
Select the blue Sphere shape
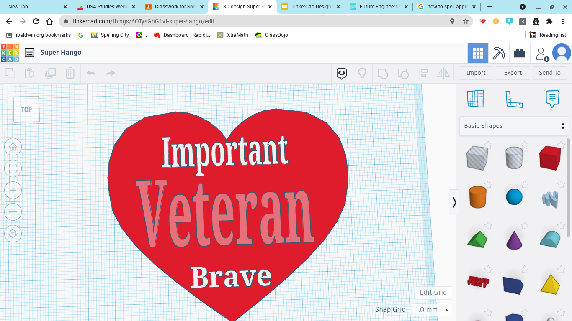(514, 197)
